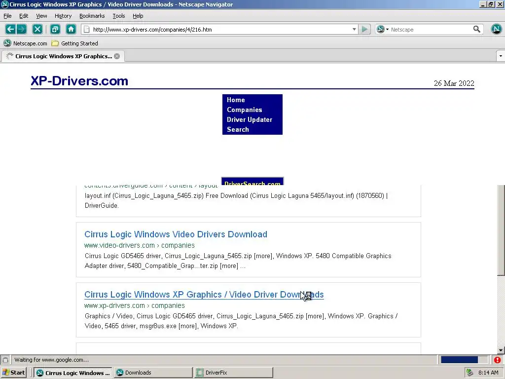Click the system tray network icon
This screenshot has width=505, height=379.
click(469, 373)
